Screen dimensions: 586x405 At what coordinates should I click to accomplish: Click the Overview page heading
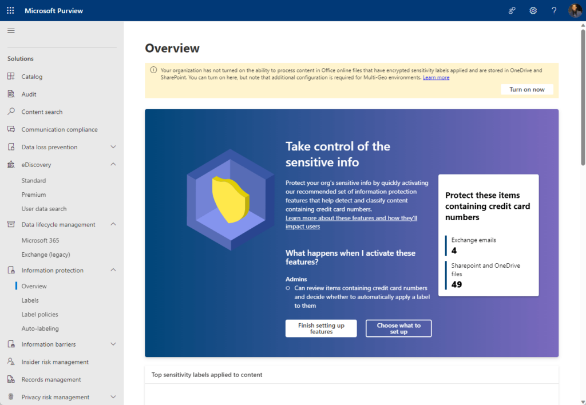click(x=172, y=48)
